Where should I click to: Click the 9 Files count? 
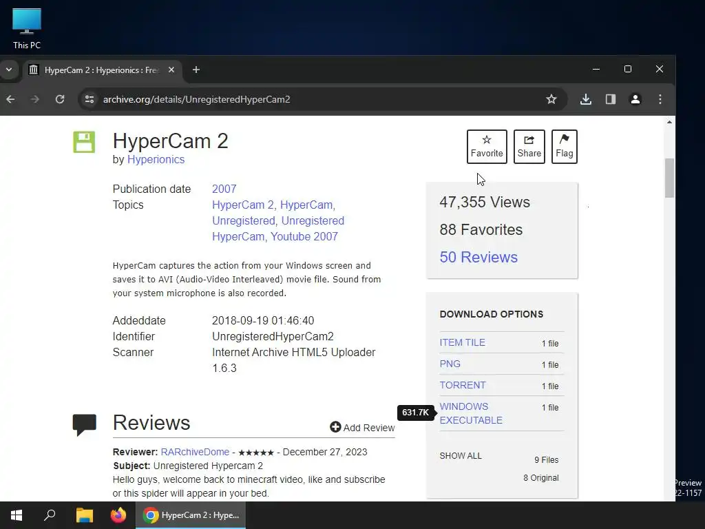tap(546, 459)
